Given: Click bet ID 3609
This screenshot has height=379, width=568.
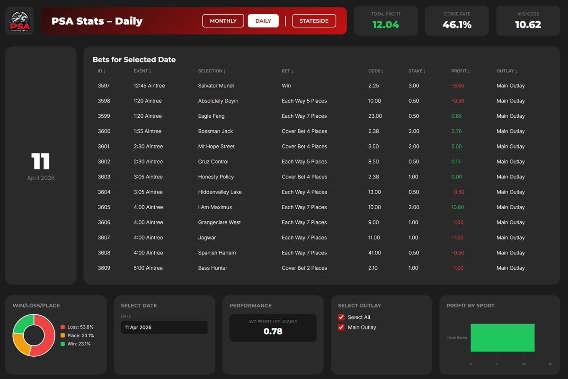Looking at the screenshot, I should click(x=104, y=267).
